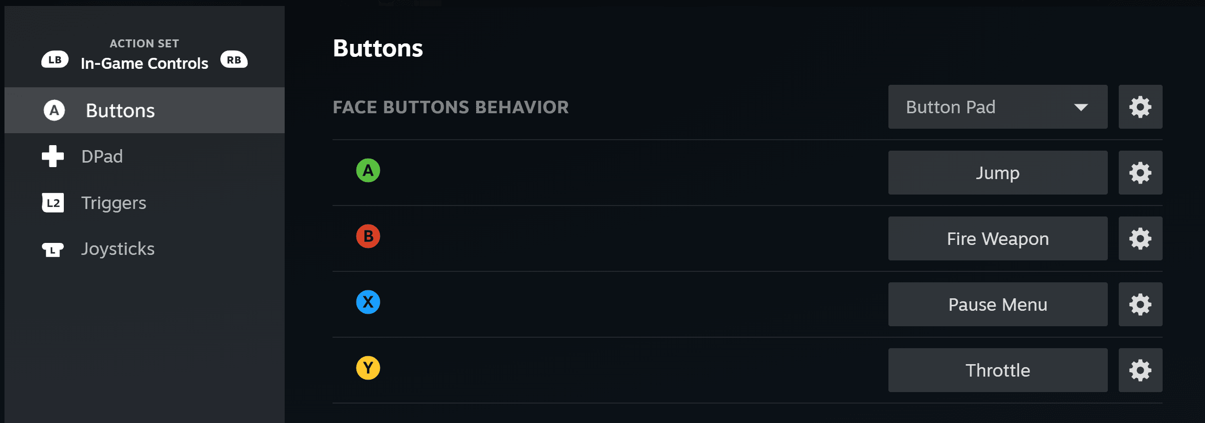Switch to previous action set with LB
1205x423 pixels.
(x=55, y=60)
